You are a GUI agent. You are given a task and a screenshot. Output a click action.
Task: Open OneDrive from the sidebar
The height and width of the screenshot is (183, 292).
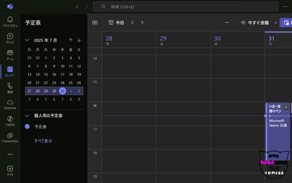pyautogui.click(x=10, y=102)
